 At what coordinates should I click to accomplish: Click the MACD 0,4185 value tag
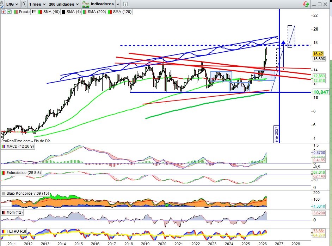(319, 160)
